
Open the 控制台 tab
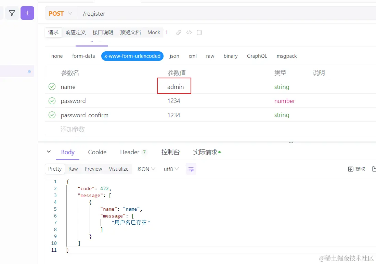[170, 152]
